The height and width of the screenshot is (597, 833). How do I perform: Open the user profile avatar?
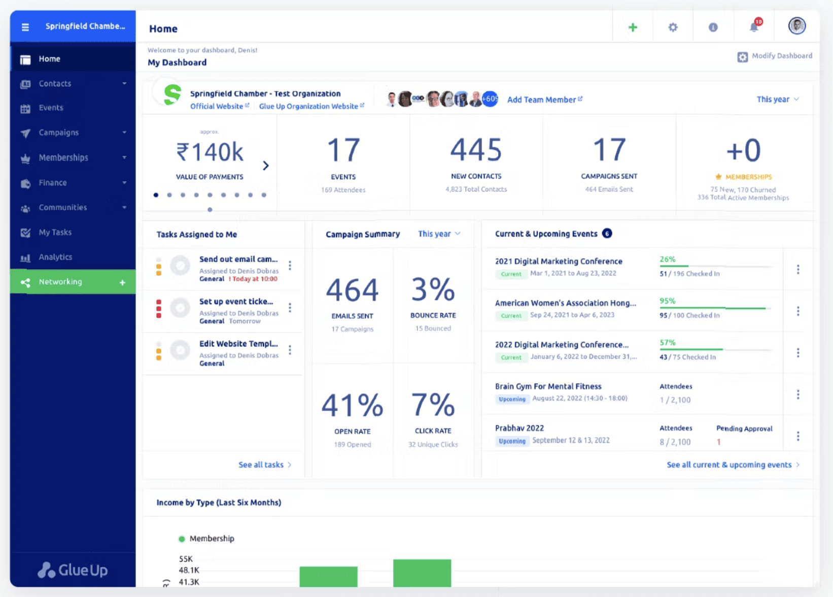[797, 26]
